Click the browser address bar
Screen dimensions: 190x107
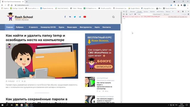click(x=92, y=5)
